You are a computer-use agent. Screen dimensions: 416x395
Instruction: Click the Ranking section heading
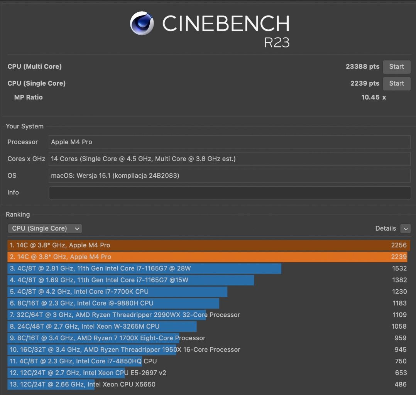click(x=18, y=214)
